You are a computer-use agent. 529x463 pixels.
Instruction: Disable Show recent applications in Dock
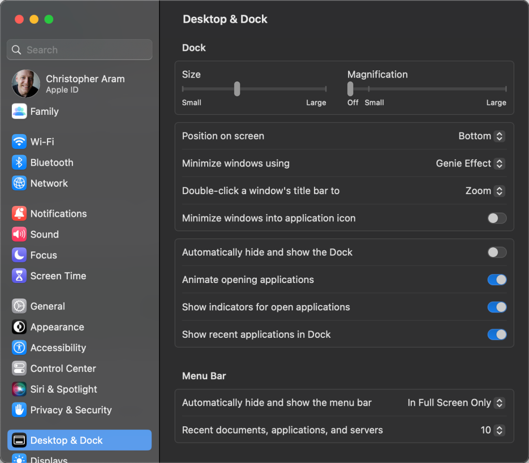(x=497, y=335)
